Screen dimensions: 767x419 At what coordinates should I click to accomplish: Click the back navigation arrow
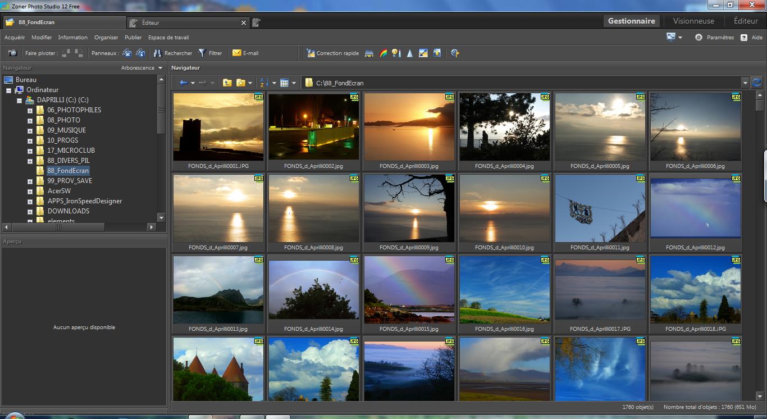coord(184,83)
